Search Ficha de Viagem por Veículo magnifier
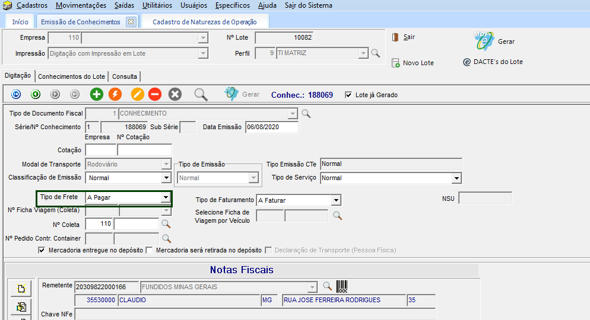The width and height of the screenshot is (590, 320). coord(338,216)
